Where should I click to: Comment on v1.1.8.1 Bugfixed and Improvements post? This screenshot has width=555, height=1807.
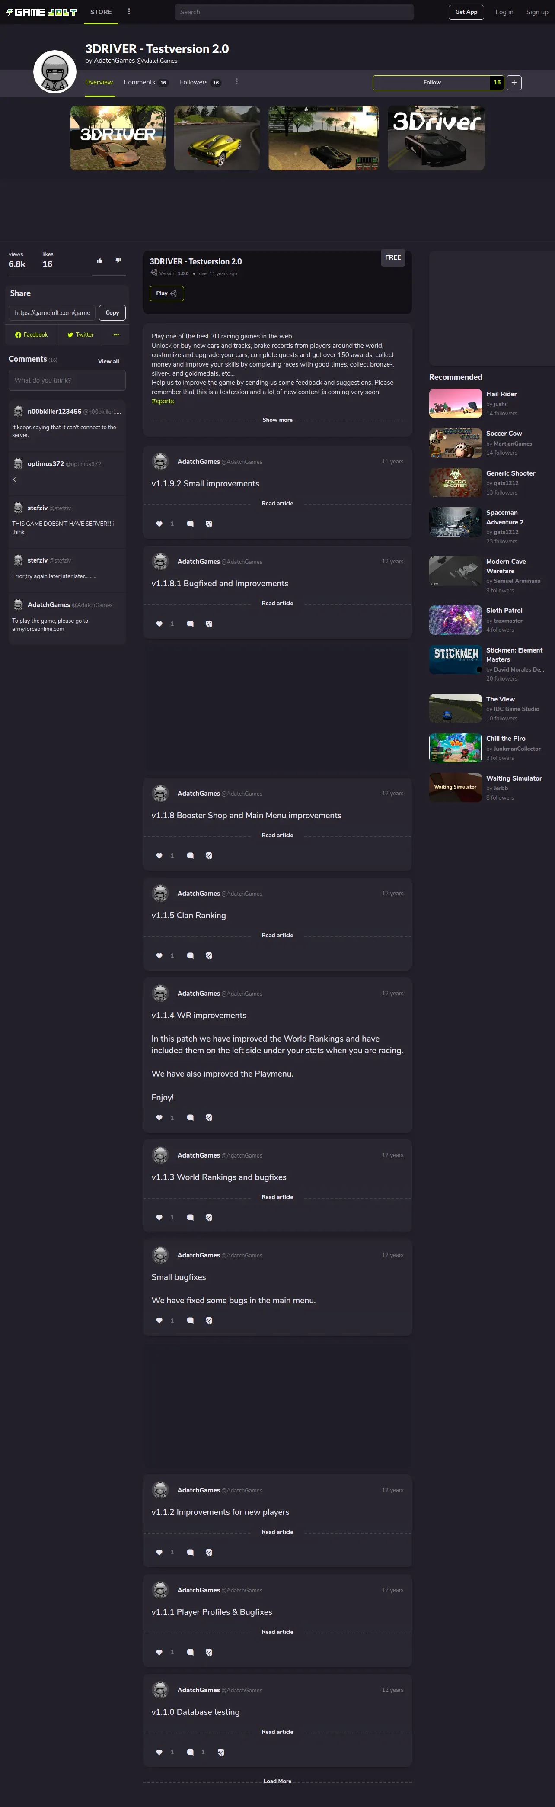pos(190,624)
